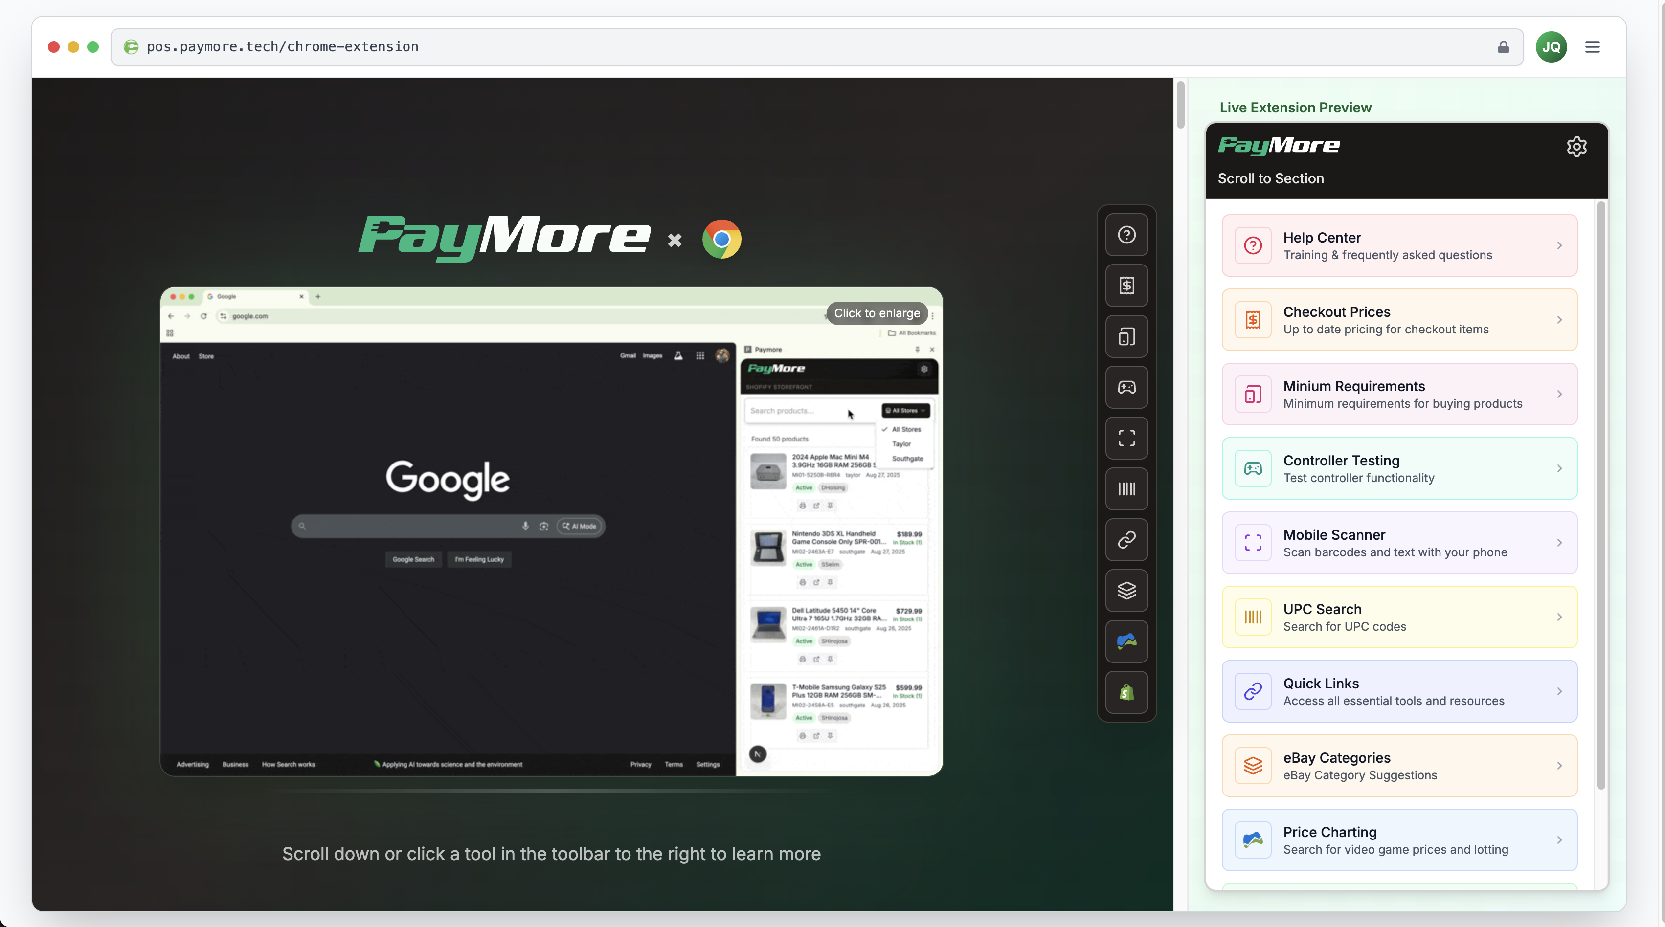Viewport: 1665px width, 927px height.
Task: Open the browser hamburger menu
Action: 1592,46
